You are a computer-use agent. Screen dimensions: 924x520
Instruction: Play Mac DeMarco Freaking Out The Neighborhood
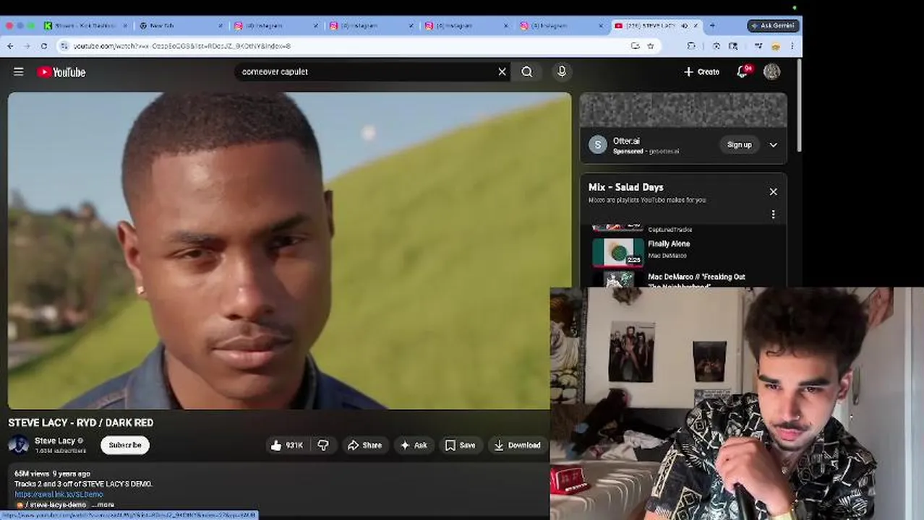pos(683,279)
